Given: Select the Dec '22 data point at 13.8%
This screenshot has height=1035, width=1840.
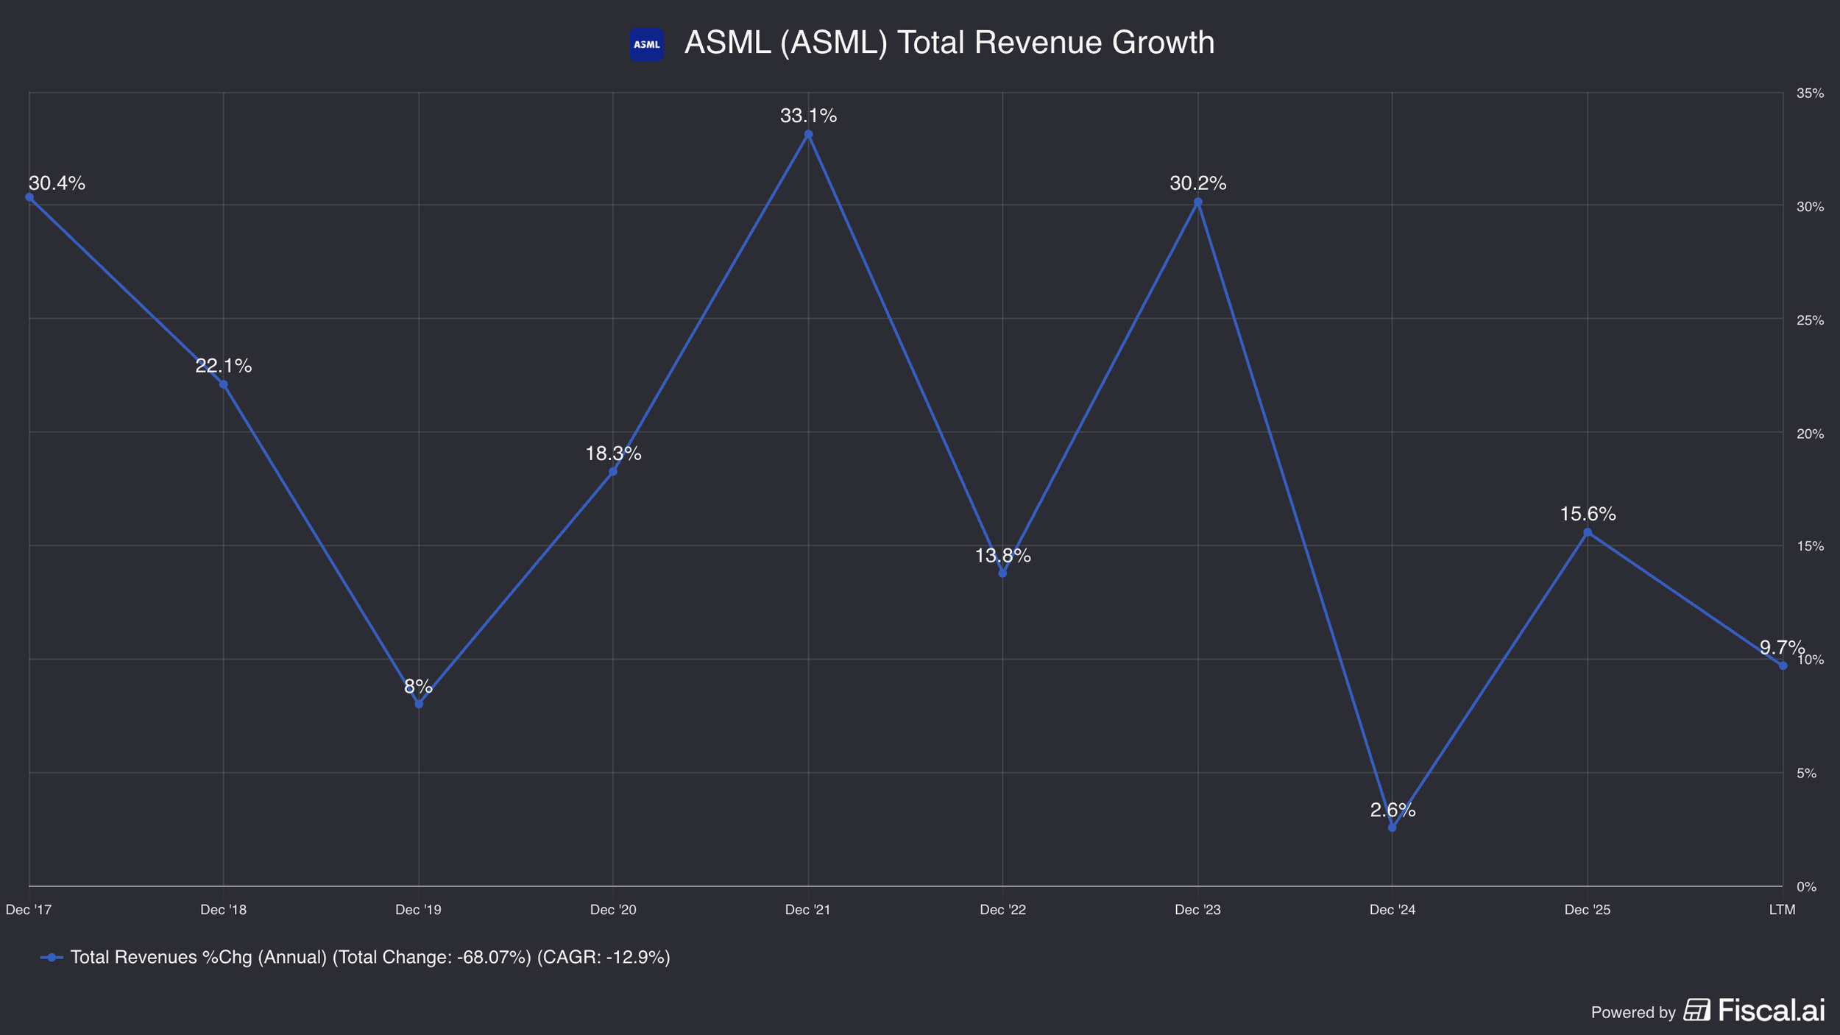Looking at the screenshot, I should tap(1002, 573).
